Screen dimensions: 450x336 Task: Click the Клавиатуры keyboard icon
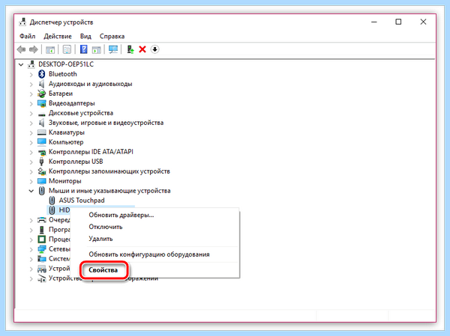[42, 132]
